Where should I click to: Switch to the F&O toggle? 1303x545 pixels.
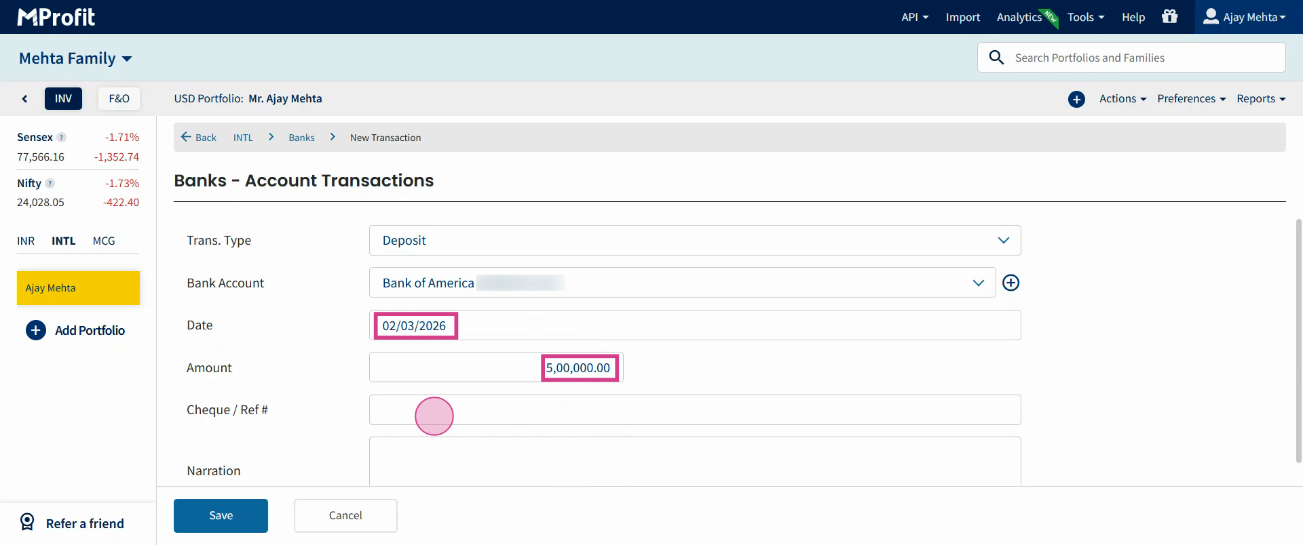click(x=119, y=99)
